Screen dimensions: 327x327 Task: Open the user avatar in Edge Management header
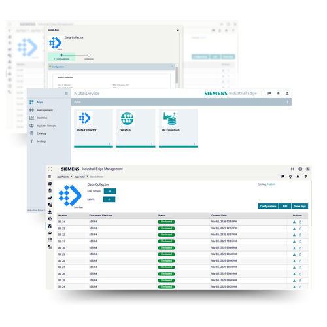(308, 169)
